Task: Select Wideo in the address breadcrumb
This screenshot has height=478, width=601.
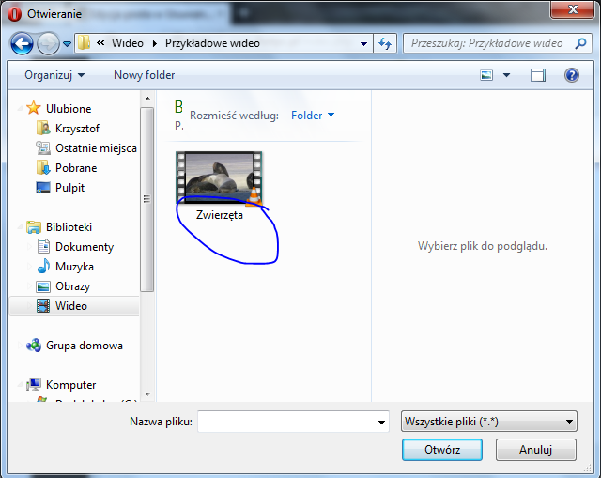Action: pos(128,43)
